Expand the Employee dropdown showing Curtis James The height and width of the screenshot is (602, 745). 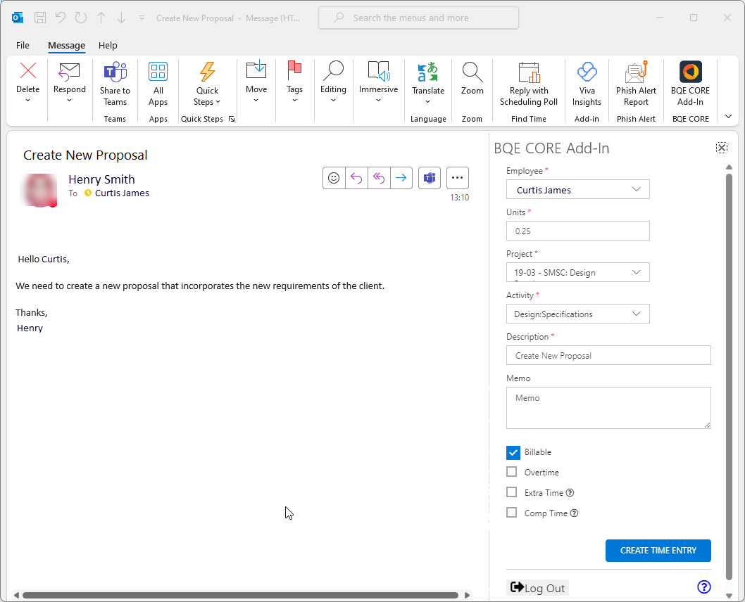click(577, 190)
